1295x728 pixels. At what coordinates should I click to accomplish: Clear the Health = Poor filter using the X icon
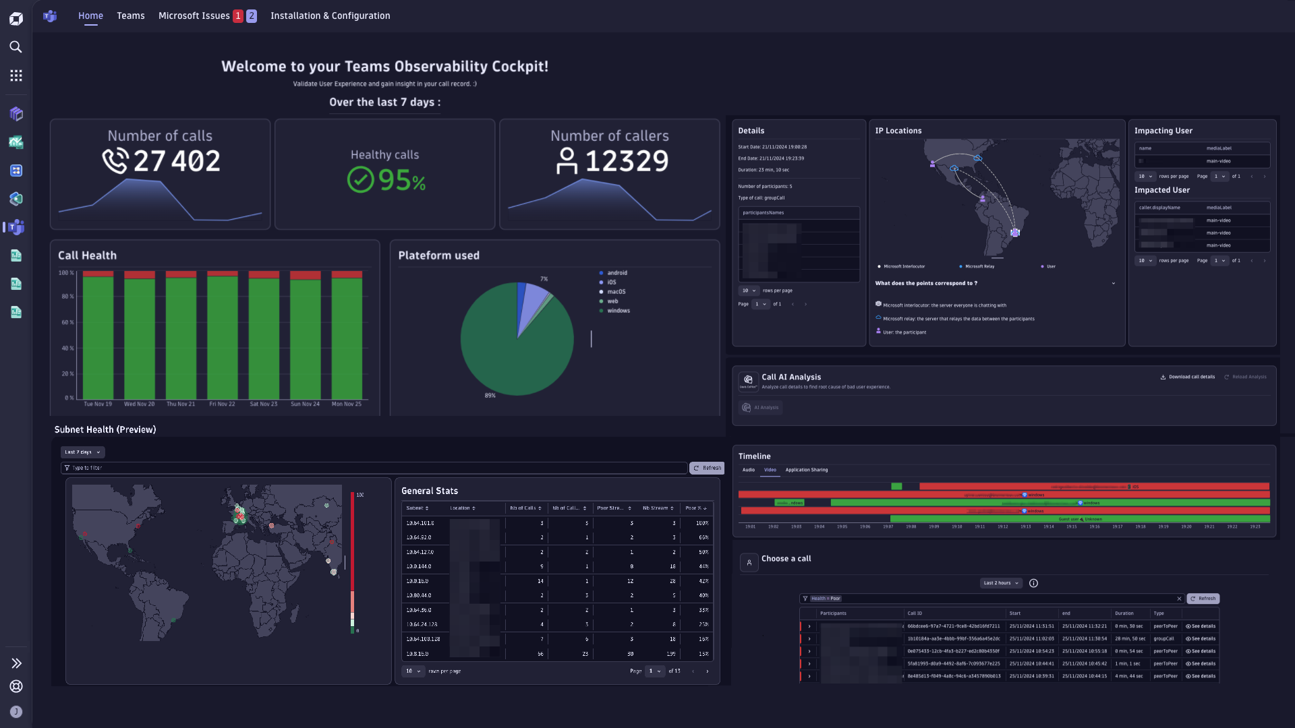[x=1180, y=599]
